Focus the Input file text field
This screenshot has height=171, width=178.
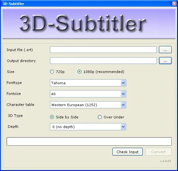click(103, 49)
